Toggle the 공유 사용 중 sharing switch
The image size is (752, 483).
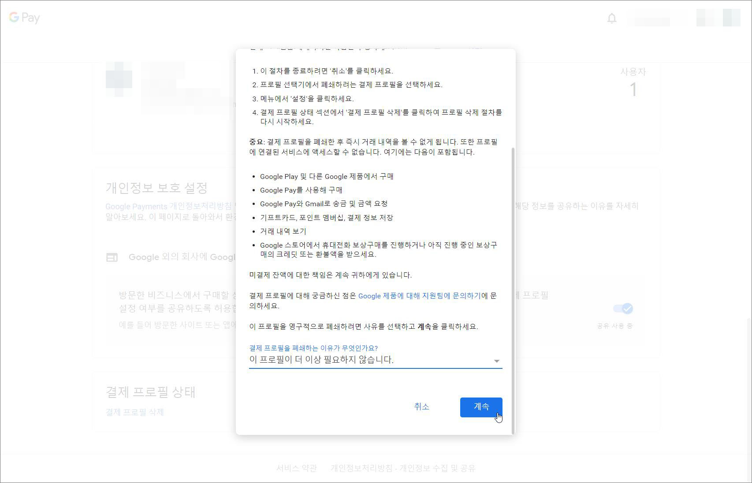pyautogui.click(x=623, y=308)
